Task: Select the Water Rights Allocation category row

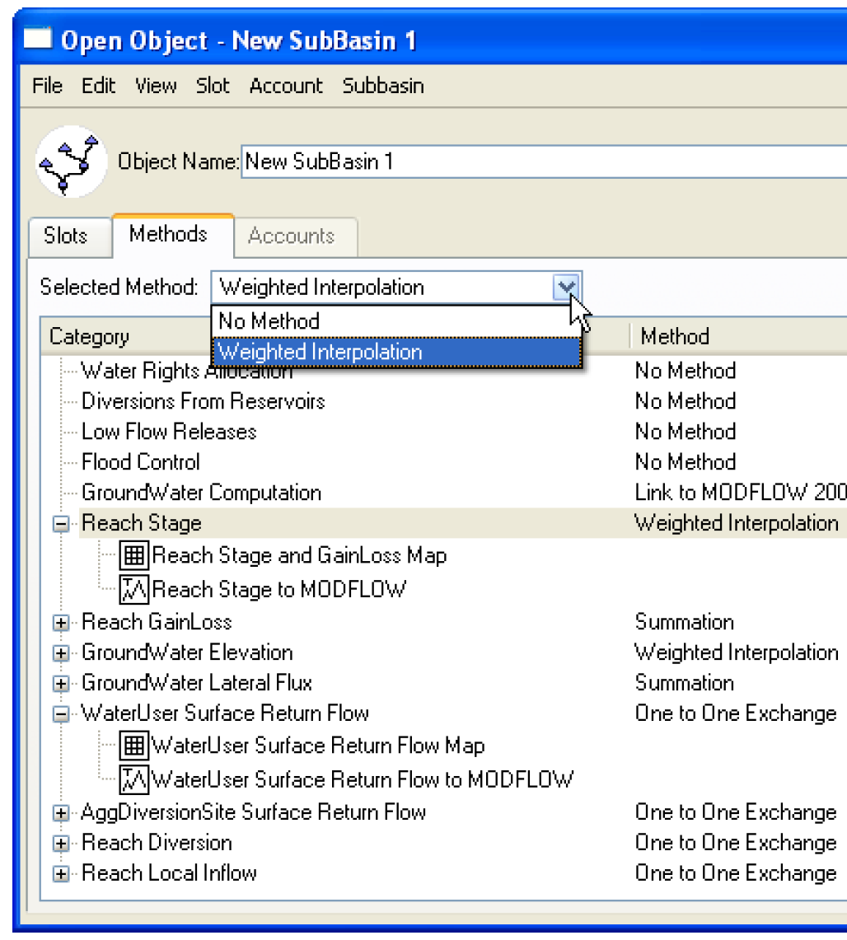Action: 186,371
